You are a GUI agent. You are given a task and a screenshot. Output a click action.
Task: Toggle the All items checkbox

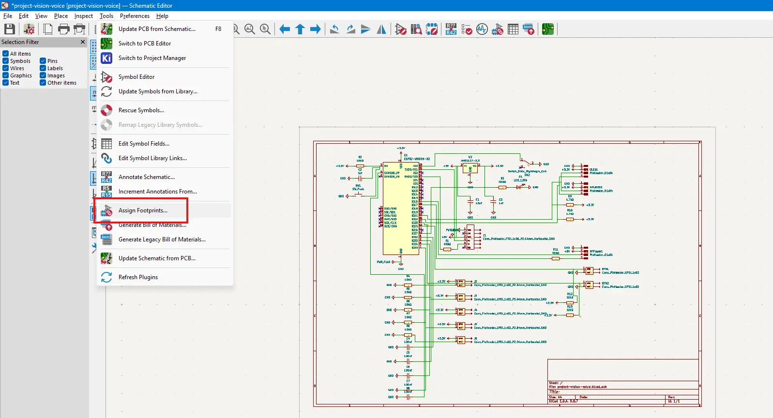coord(6,54)
